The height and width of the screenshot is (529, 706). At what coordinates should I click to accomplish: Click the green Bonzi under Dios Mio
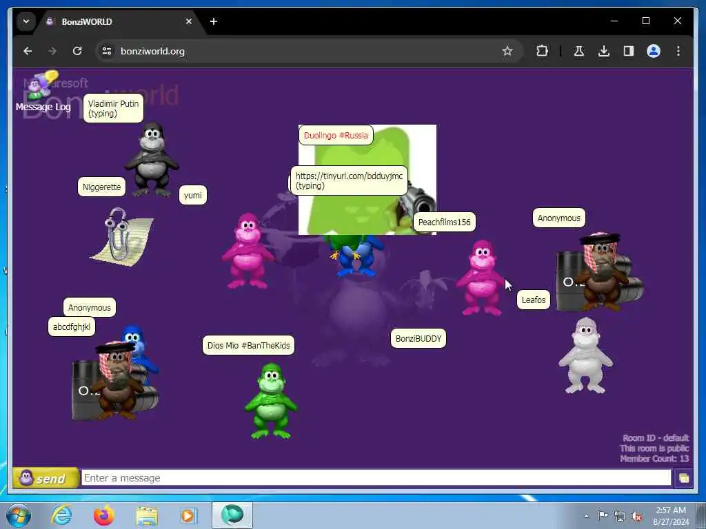point(270,402)
